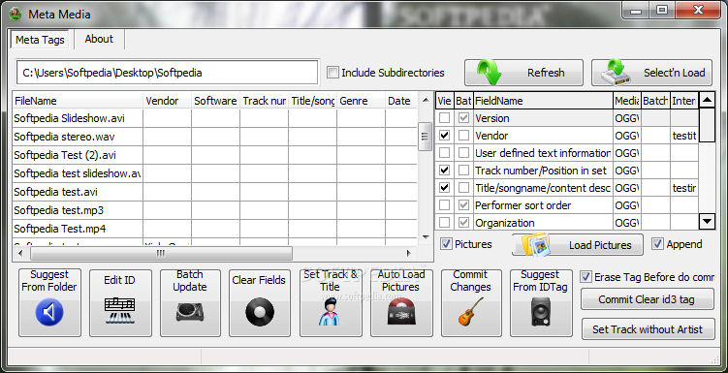Select the Meta Tags tab
This screenshot has width=728, height=373.
coord(40,40)
